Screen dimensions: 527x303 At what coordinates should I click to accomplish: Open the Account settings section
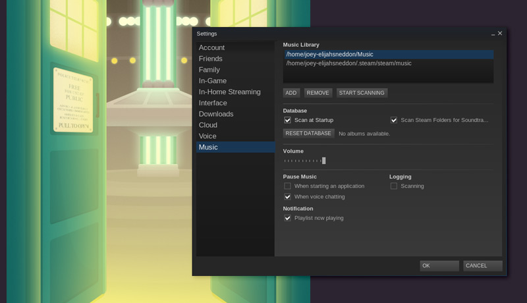click(211, 47)
